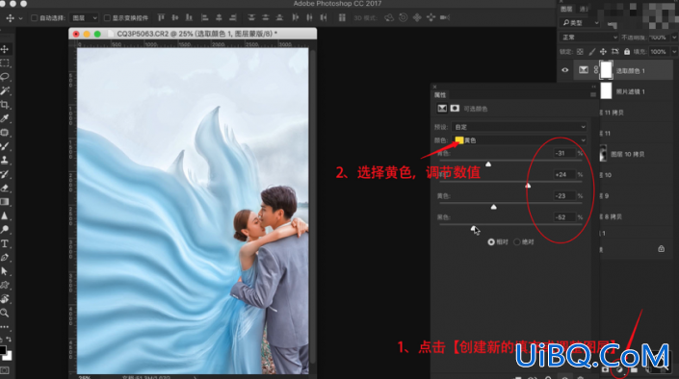Screen dimensions: 679x379
Task: Click the yellow slider handle at -23
Action: click(x=494, y=207)
